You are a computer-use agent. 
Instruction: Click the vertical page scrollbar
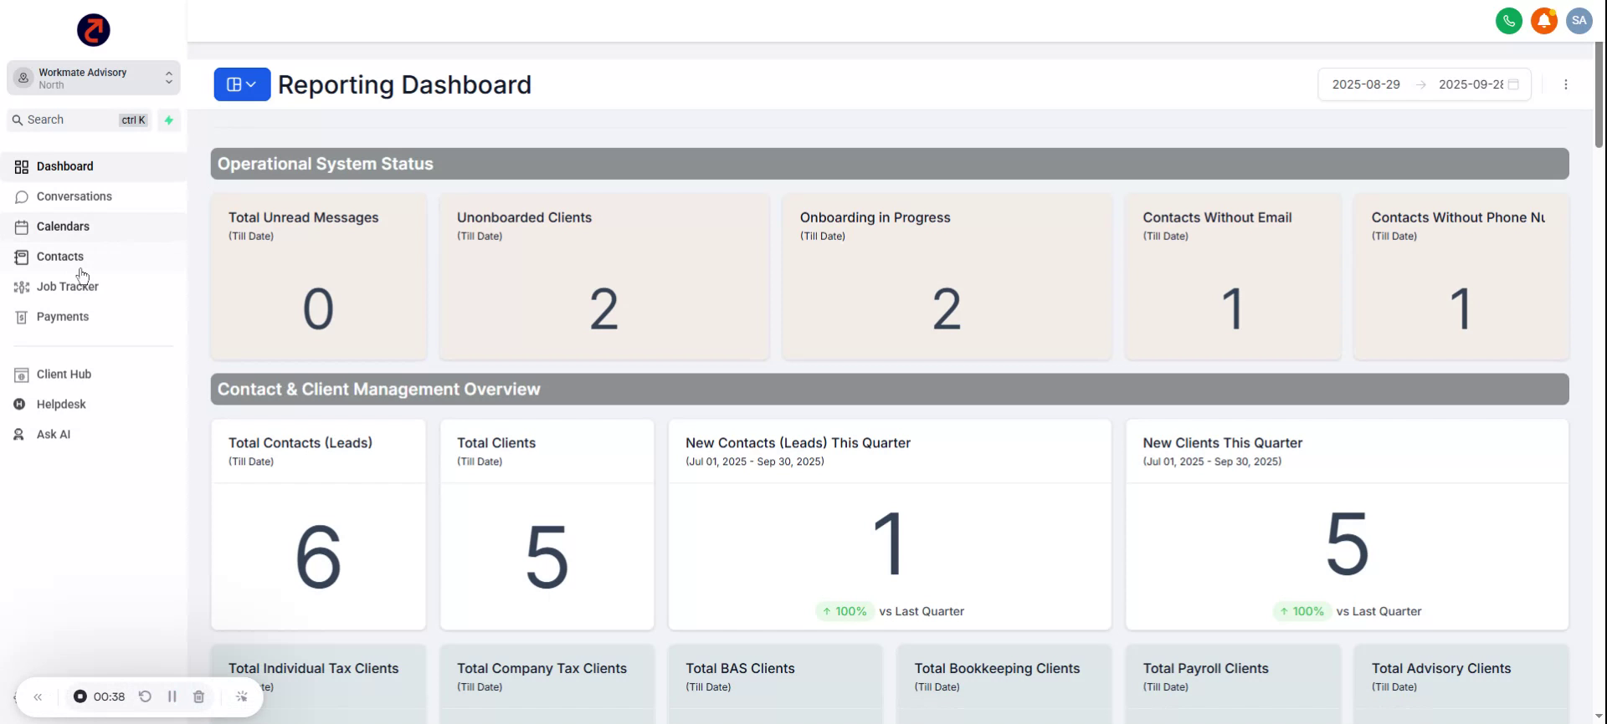click(1599, 92)
